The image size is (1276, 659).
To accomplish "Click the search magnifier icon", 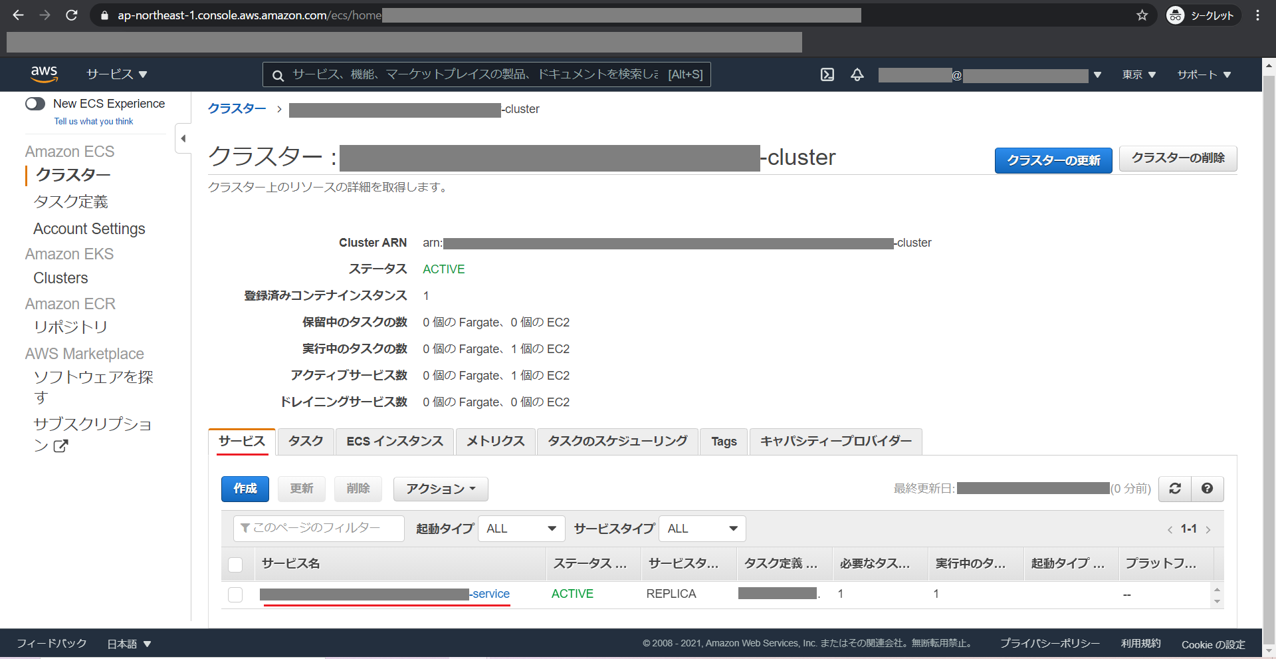I will [x=278, y=75].
